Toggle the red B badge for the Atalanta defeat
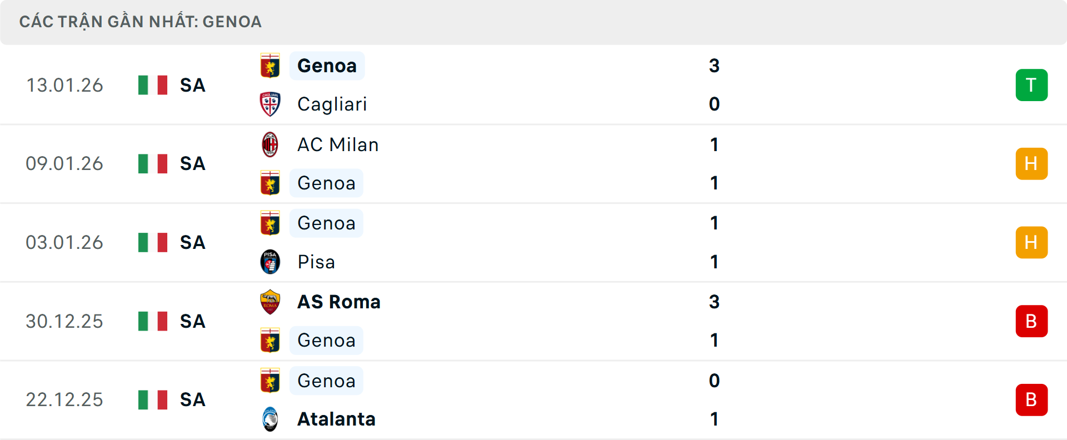This screenshot has height=440, width=1067. tap(1031, 399)
